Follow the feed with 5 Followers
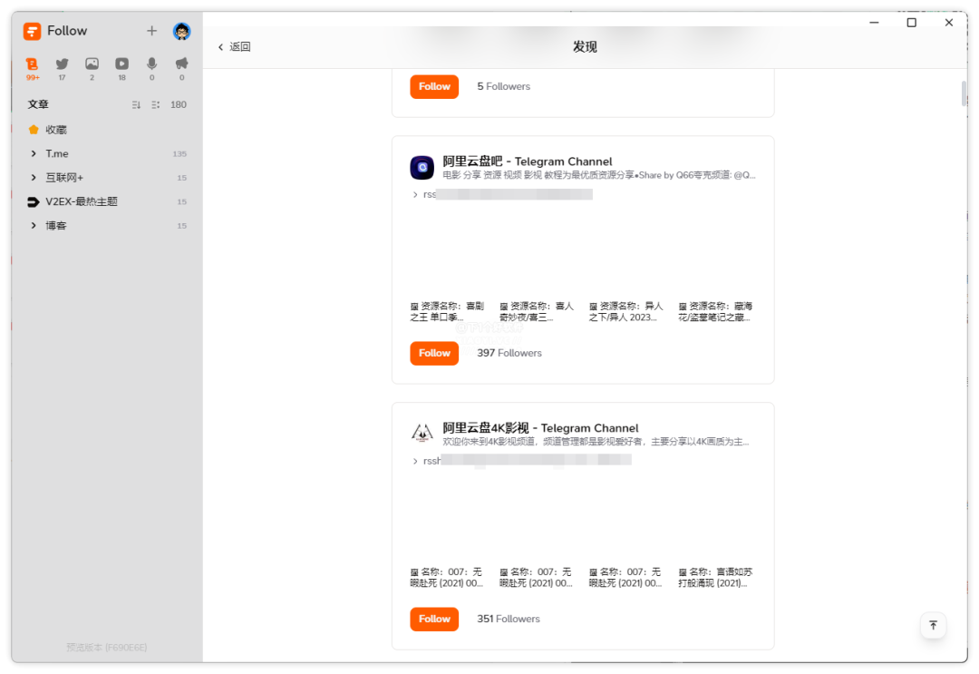Screen dimensions: 979x674 click(x=434, y=86)
